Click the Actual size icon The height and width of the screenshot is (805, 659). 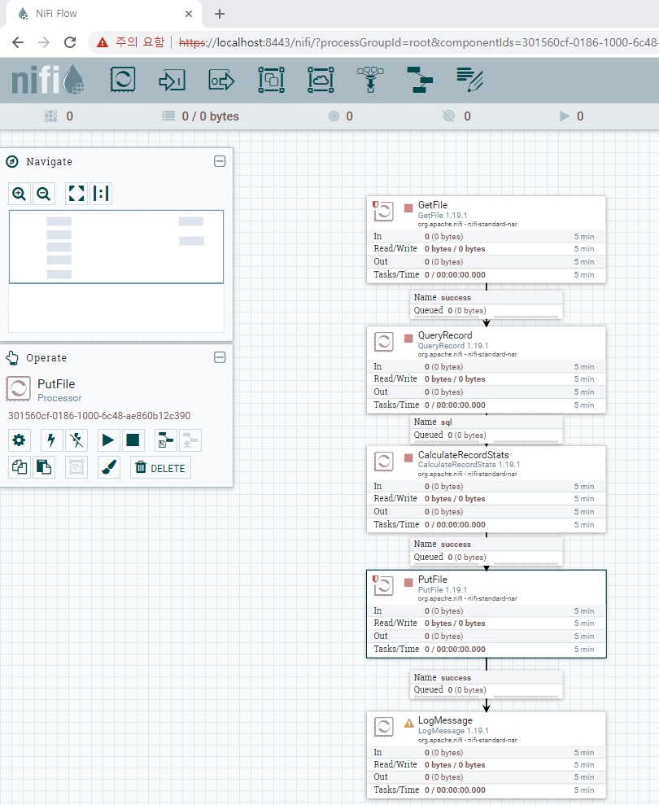point(101,194)
